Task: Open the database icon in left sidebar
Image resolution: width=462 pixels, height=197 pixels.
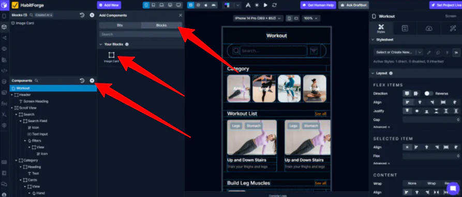Action: tap(4, 81)
